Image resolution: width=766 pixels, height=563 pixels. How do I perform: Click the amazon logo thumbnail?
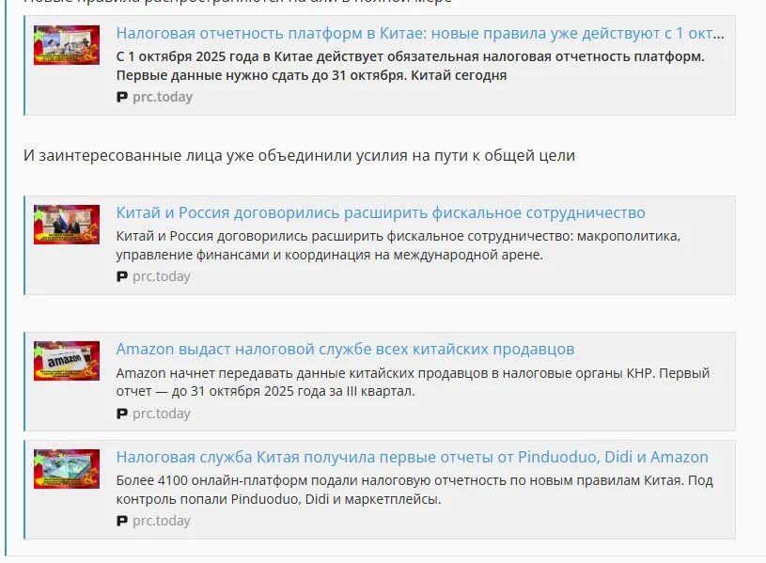(67, 361)
